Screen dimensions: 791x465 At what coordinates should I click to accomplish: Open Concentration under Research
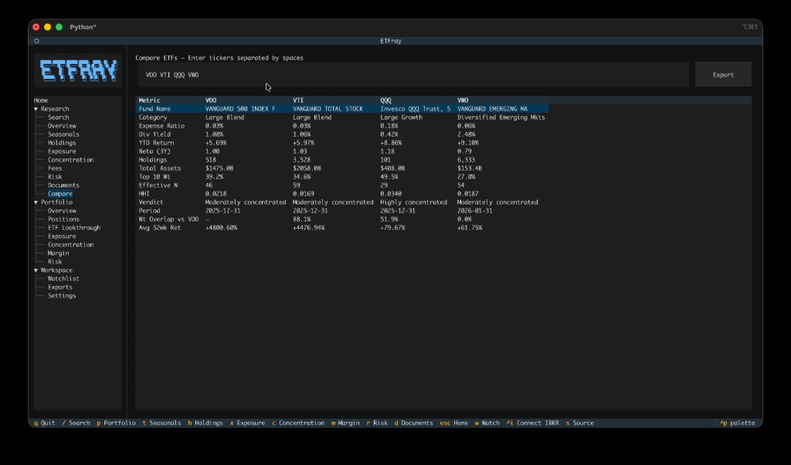[x=70, y=160]
